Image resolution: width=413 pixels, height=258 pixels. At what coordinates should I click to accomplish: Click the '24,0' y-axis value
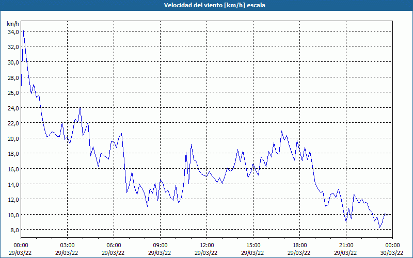(x=13, y=108)
